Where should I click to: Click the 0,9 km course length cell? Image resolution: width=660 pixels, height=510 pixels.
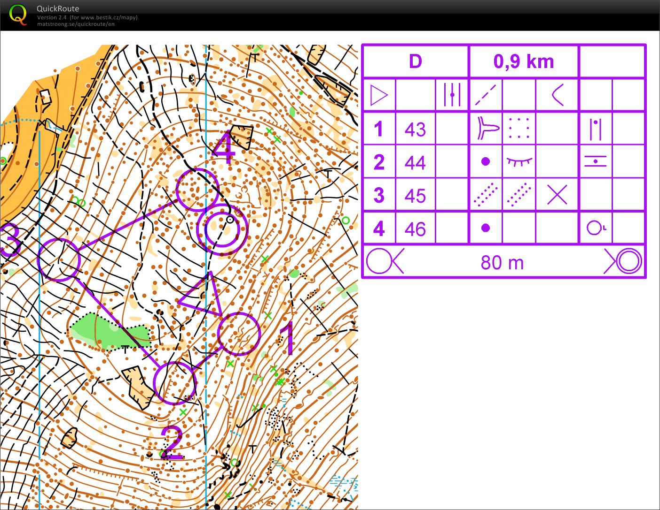point(524,61)
